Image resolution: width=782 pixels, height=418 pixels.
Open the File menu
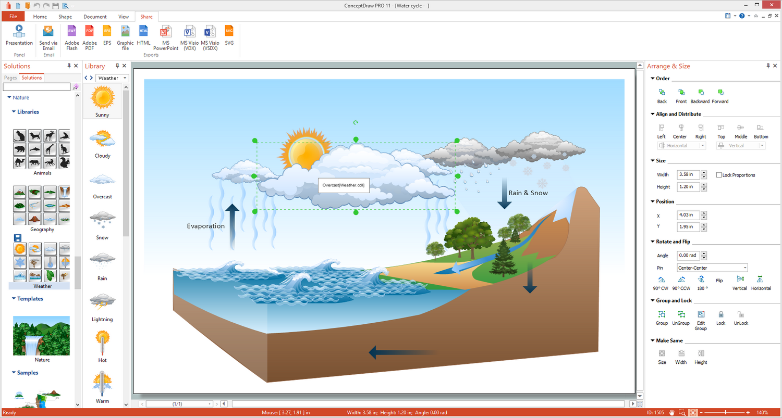[13, 17]
